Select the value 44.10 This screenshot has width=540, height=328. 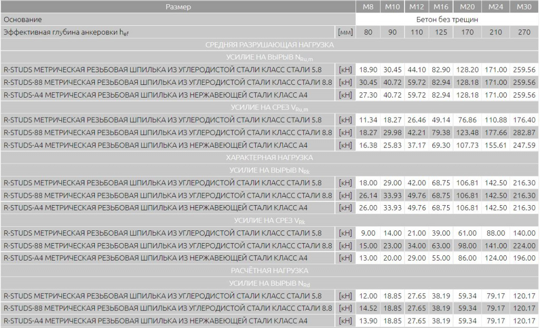click(417, 70)
